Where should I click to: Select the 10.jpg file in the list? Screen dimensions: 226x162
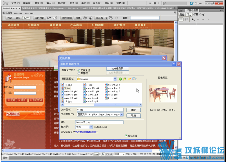click(x=66, y=101)
